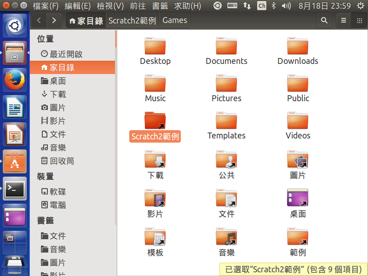
Task: Select 下載 in sidebar places
Action: click(73, 94)
